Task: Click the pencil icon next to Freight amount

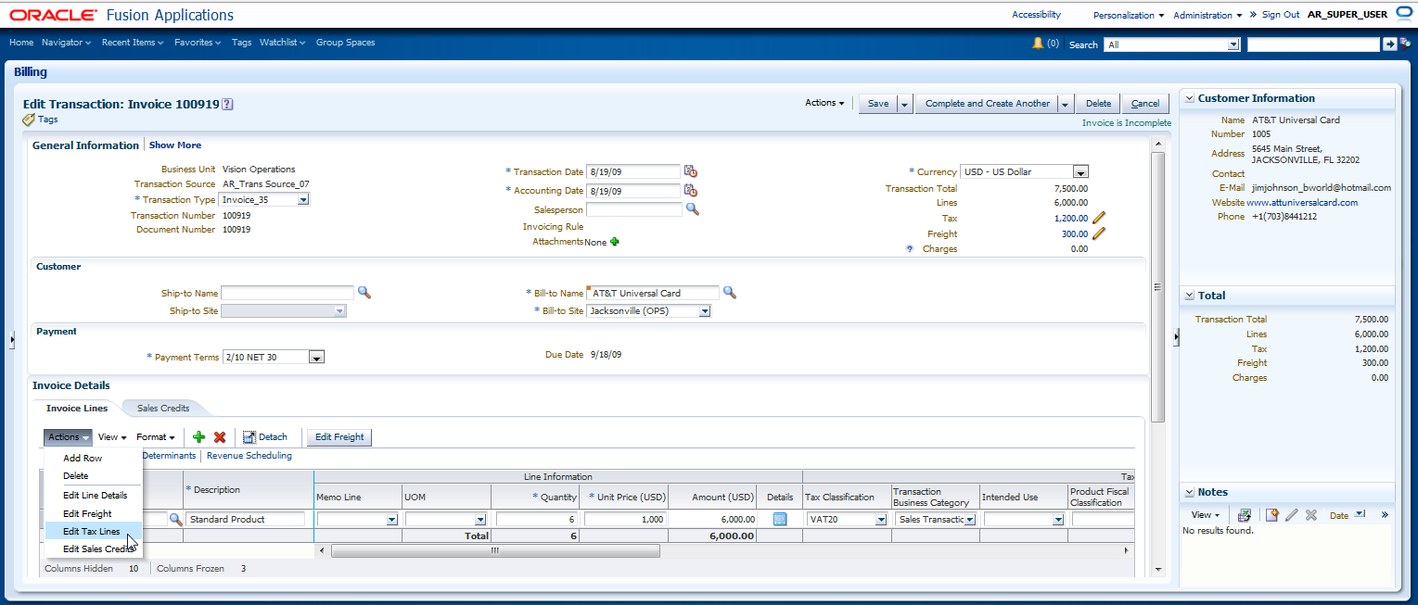Action: click(1099, 233)
